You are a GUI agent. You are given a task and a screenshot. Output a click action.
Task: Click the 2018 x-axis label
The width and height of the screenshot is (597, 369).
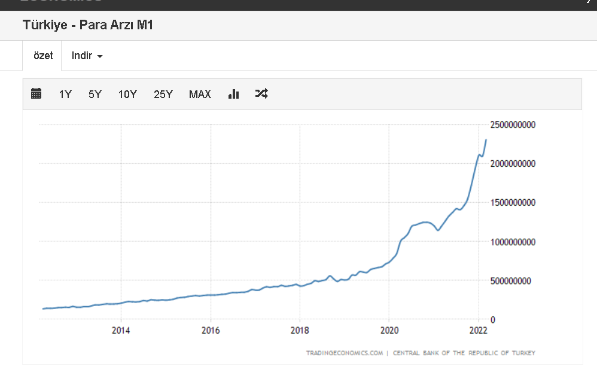pyautogui.click(x=300, y=330)
